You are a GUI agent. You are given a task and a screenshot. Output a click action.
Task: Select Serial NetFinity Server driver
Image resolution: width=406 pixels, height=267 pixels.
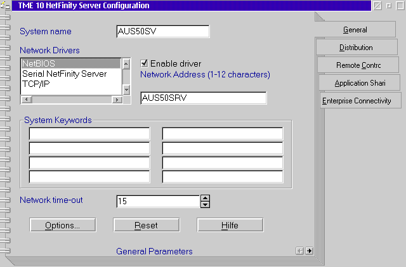click(71, 74)
